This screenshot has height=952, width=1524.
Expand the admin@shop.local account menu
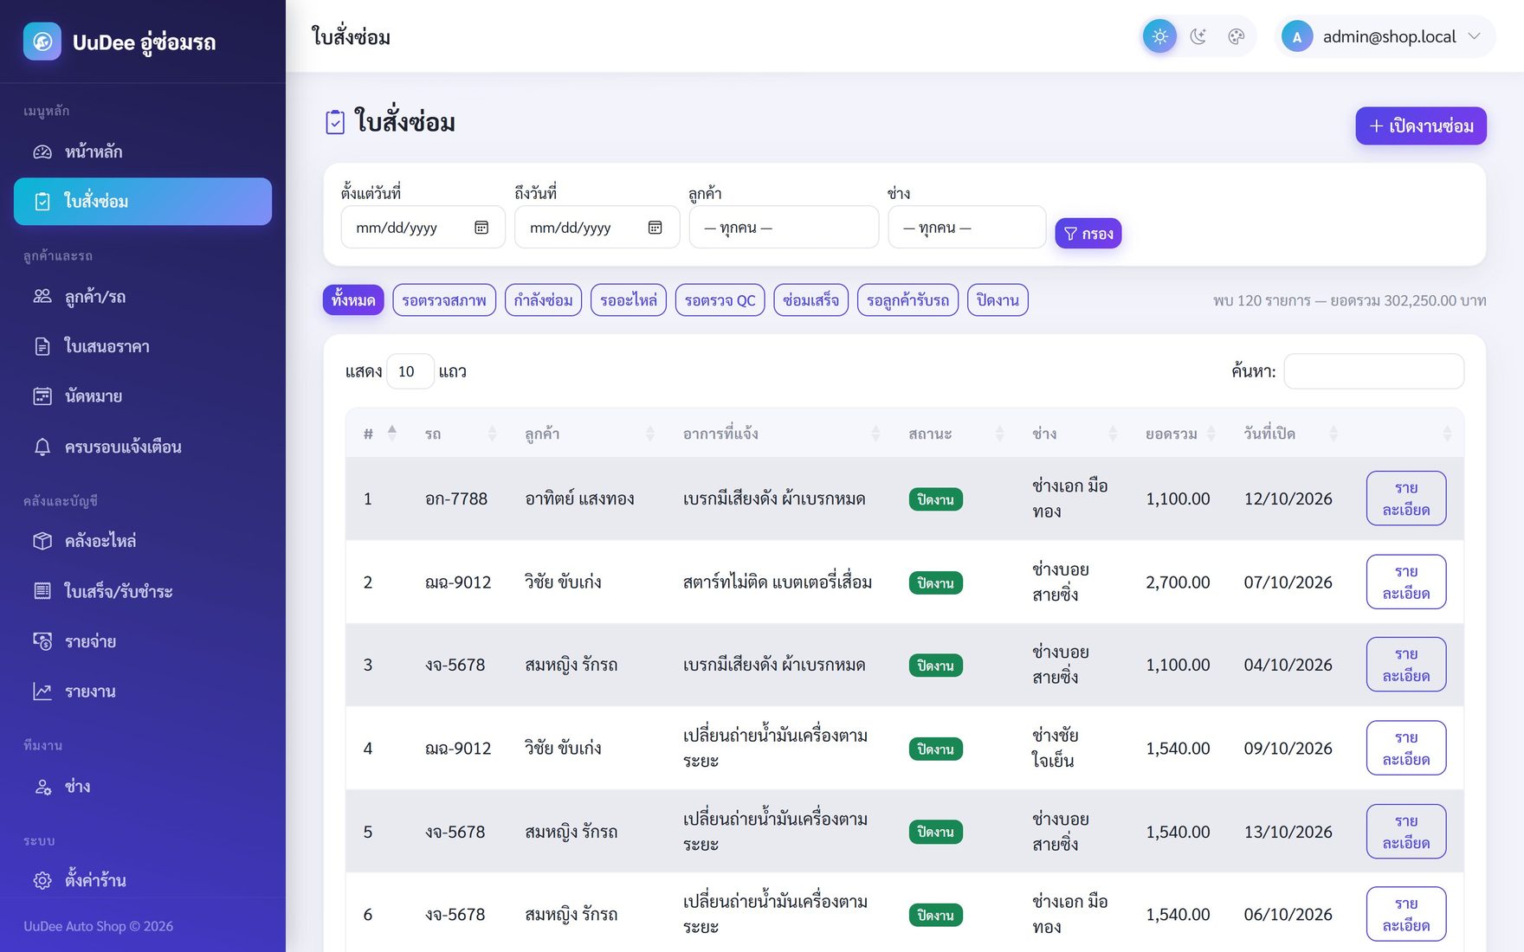pyautogui.click(x=1385, y=36)
